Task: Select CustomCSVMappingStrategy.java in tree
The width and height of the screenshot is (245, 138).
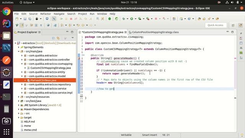Action: [x=51, y=68]
